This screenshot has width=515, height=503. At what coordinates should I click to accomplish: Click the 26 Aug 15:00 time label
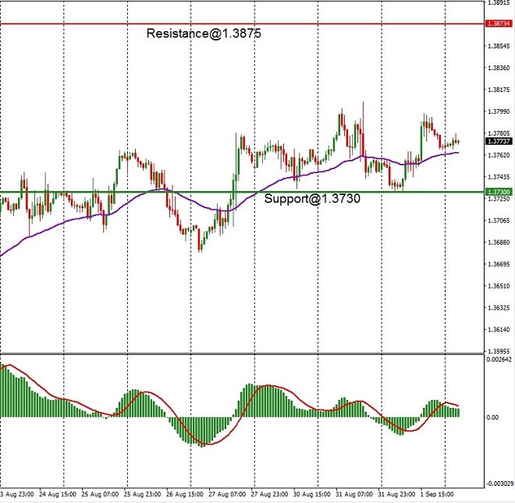[x=185, y=494]
